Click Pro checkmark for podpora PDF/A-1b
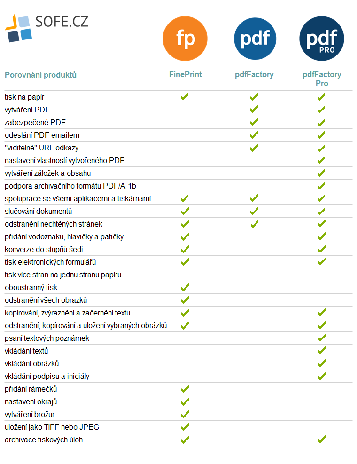 tap(321, 186)
